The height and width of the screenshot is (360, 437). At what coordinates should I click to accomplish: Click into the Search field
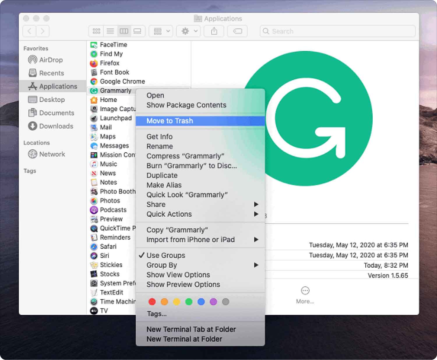(337, 31)
